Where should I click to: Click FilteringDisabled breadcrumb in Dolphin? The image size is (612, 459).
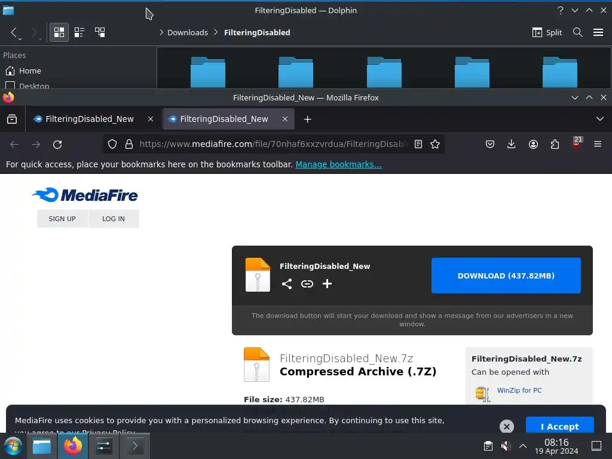coord(257,32)
